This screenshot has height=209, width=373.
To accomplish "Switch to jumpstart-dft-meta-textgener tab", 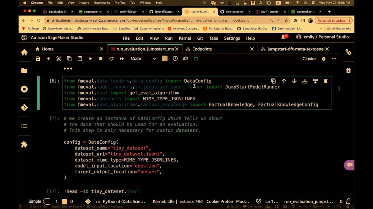I will [x=296, y=49].
